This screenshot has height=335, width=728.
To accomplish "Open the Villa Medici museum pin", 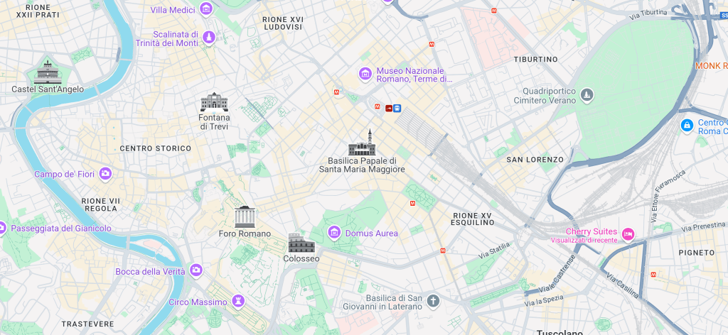I will [x=206, y=9].
